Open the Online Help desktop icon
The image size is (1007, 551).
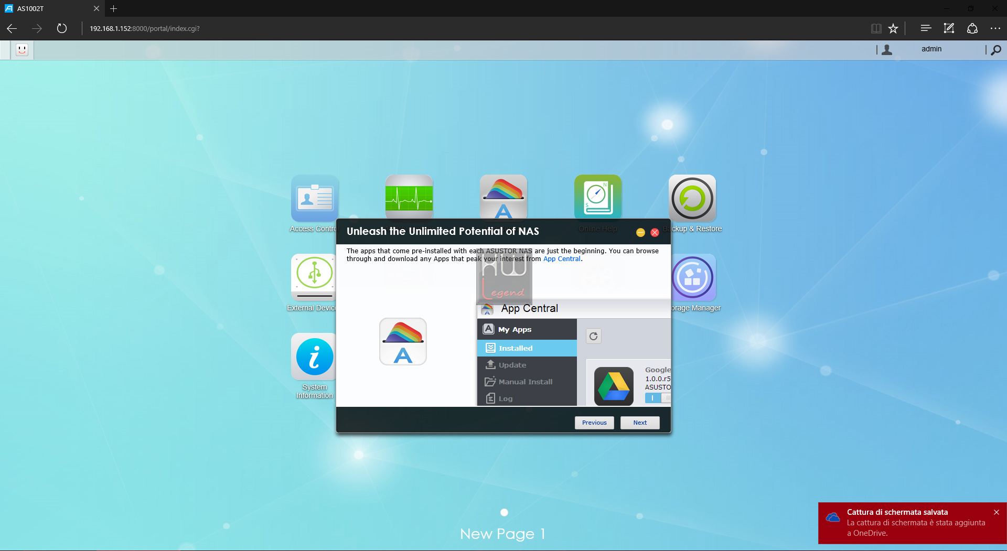point(598,197)
